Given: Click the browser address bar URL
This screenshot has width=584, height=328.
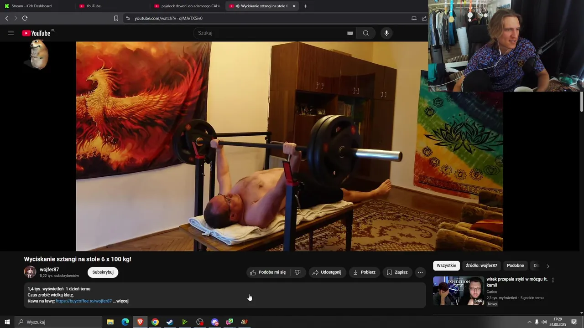Looking at the screenshot, I should [169, 18].
